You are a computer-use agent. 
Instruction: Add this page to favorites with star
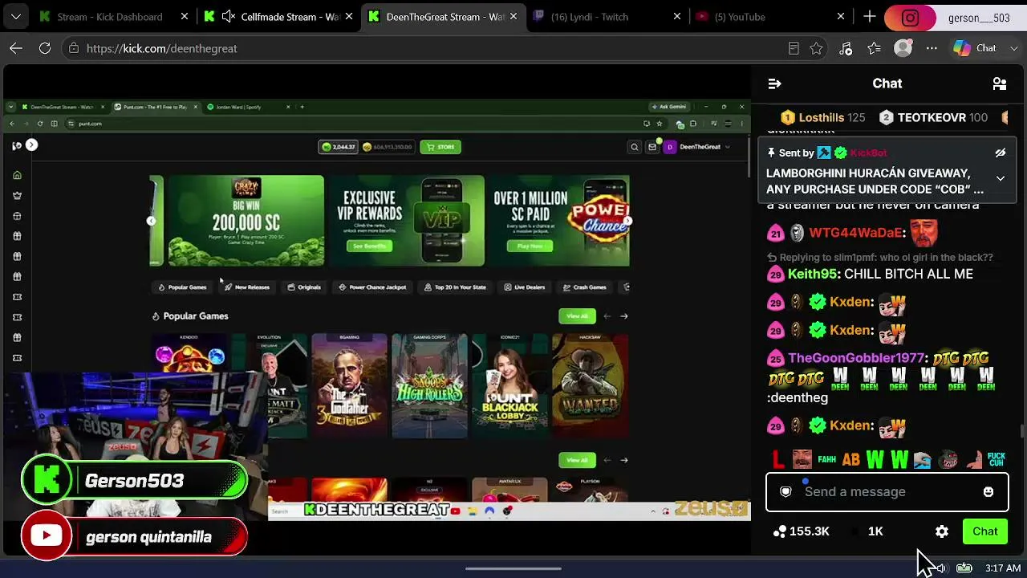[816, 48]
